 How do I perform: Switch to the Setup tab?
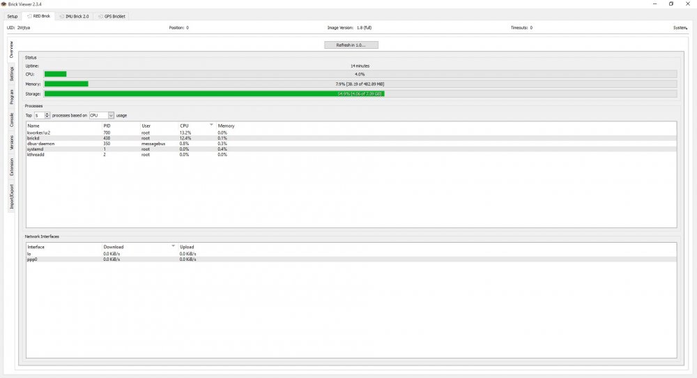coord(12,15)
